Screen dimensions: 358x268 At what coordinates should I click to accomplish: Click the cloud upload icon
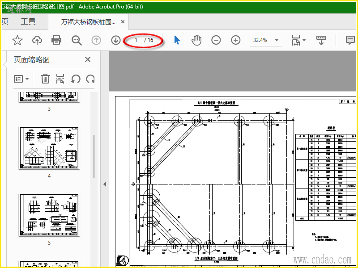(x=37, y=40)
